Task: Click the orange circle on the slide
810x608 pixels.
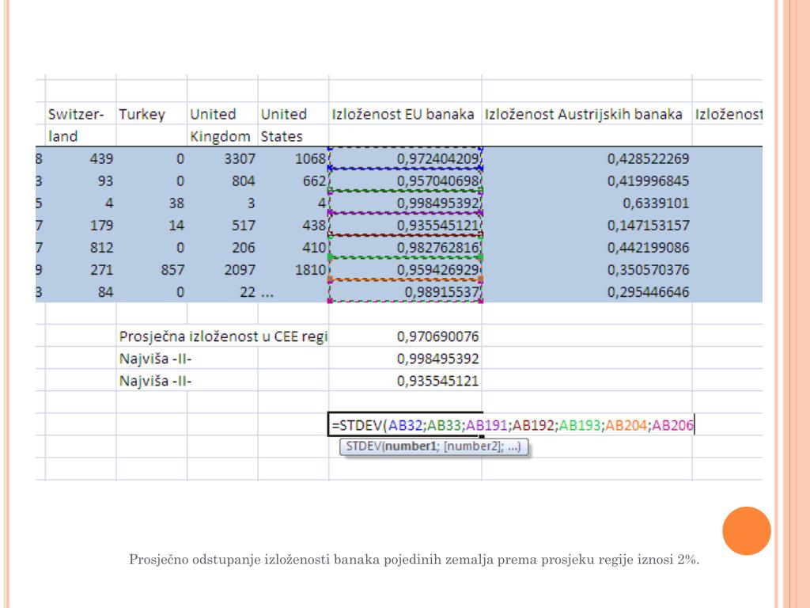Action: pos(746,530)
